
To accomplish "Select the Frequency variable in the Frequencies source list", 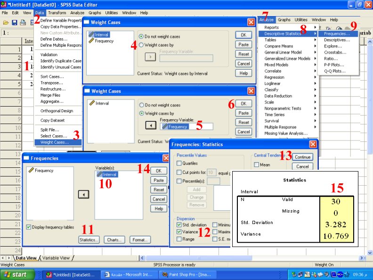I will tap(41, 171).
